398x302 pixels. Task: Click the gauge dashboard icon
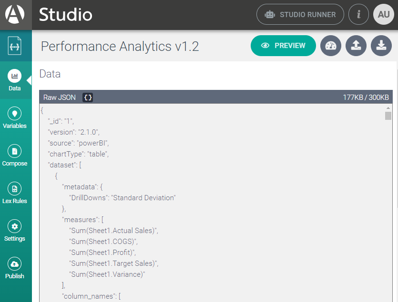point(331,46)
